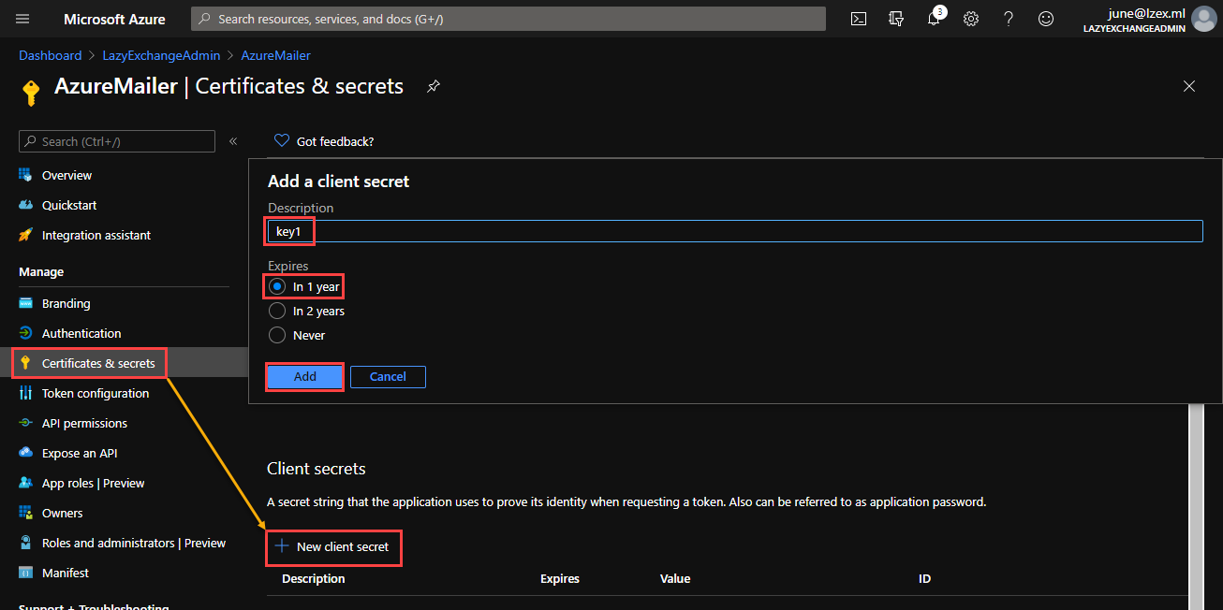Open account avatar for june@lzex.ml
This screenshot has width=1223, height=610.
coord(1203,19)
